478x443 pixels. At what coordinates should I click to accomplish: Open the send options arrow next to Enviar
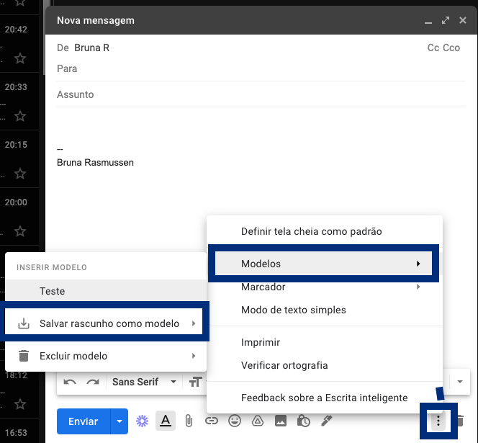click(119, 421)
